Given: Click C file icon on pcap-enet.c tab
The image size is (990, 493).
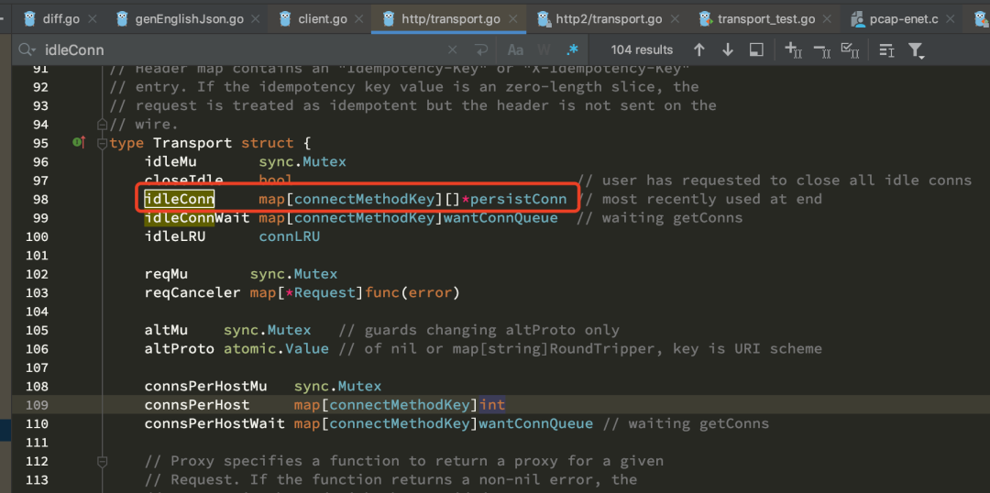Looking at the screenshot, I should pyautogui.click(x=857, y=19).
